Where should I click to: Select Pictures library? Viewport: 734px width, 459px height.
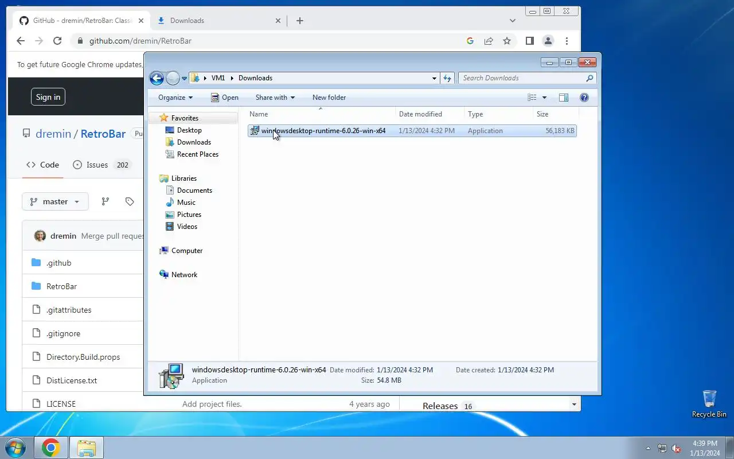point(189,215)
